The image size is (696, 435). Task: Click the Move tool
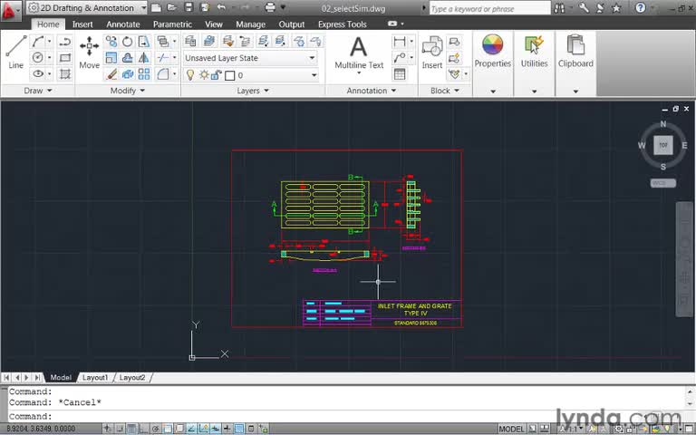pos(89,52)
